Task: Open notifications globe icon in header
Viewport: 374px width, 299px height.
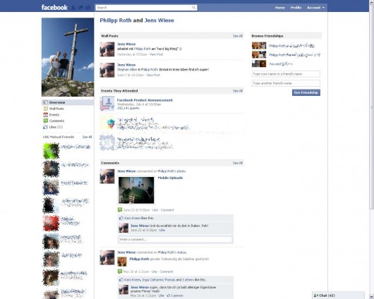Action: tap(88, 8)
